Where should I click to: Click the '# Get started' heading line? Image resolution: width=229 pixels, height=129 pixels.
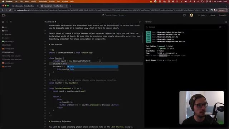coord(55,44)
